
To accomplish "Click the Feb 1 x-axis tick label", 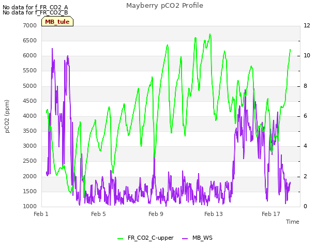I will pos(41,214).
